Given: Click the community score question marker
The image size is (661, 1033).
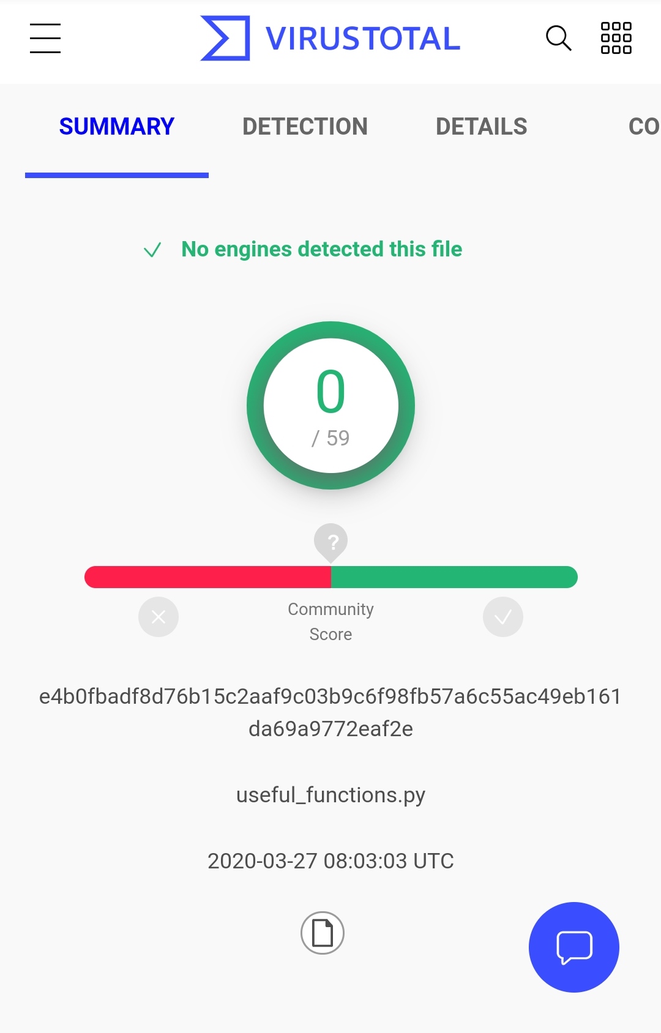Looking at the screenshot, I should (330, 542).
